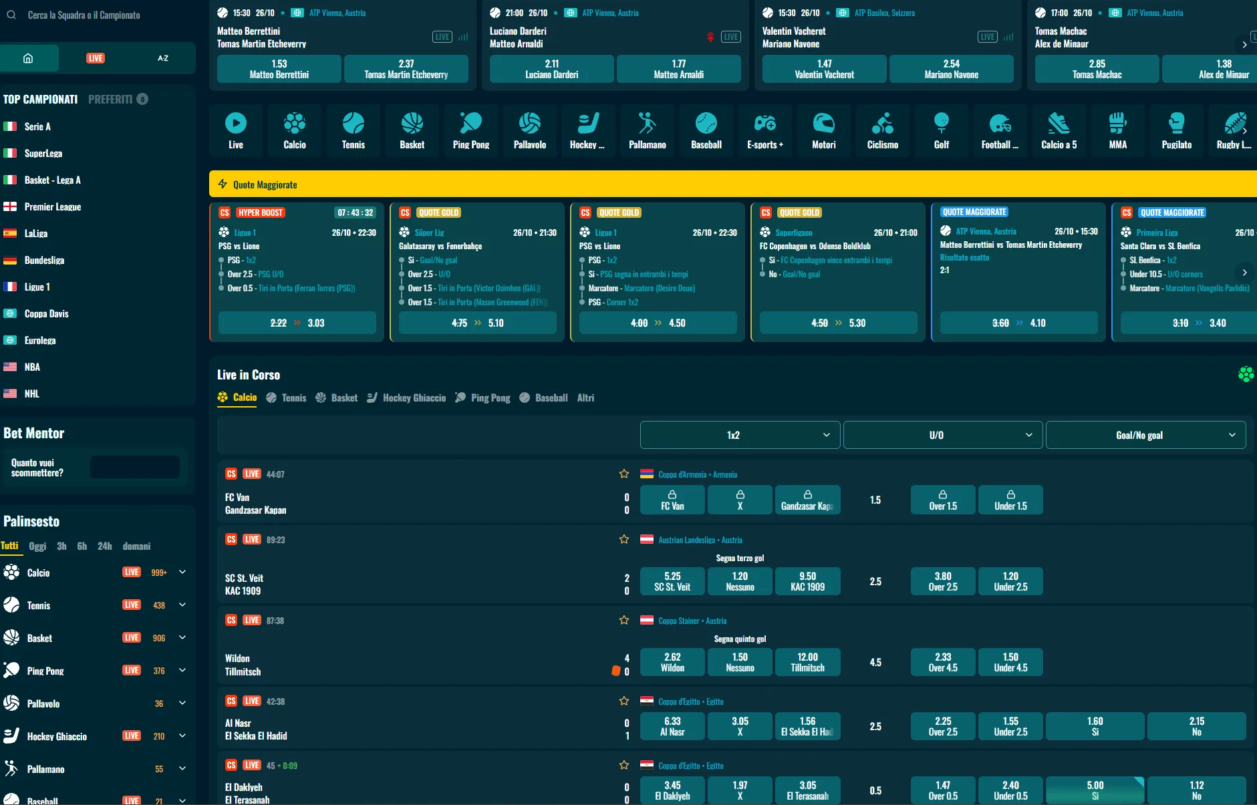Switch Live in Corso to Tennis tab
The height and width of the screenshot is (805, 1257).
point(286,397)
